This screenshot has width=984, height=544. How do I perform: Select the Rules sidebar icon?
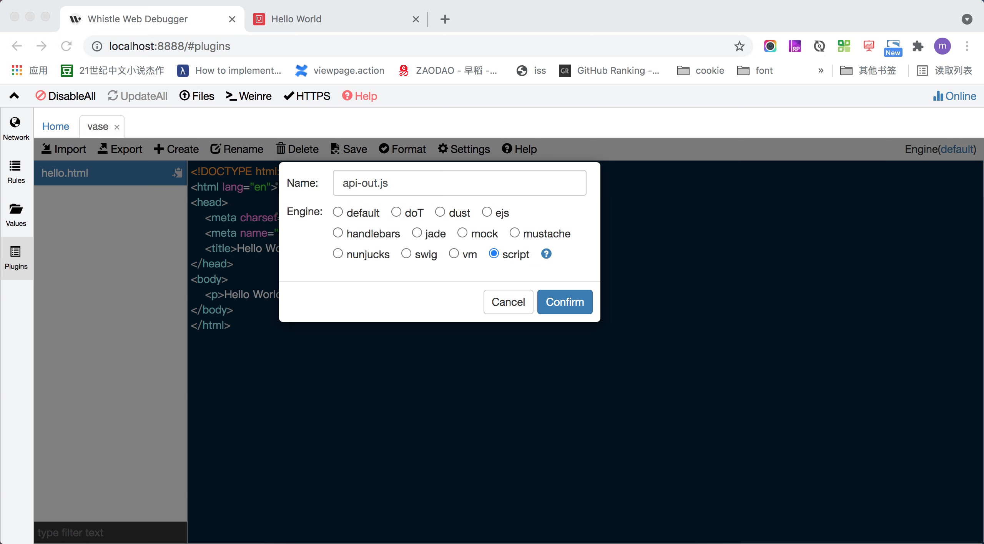point(16,171)
